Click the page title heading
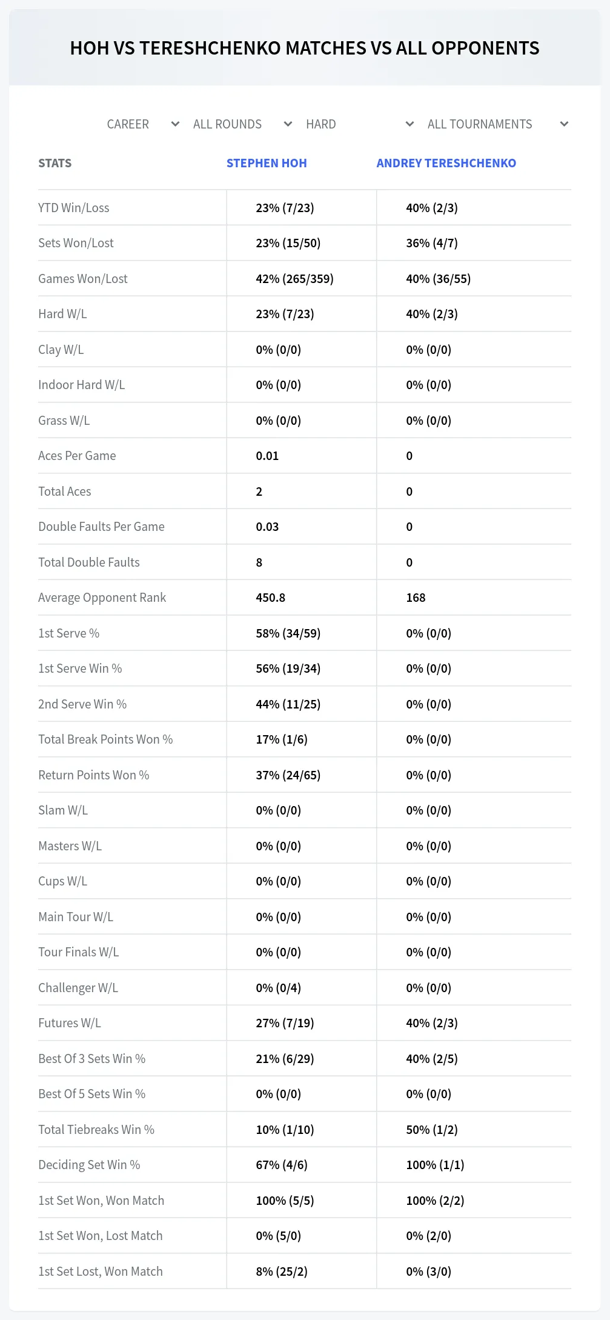Screen dimensions: 610x1320 point(305,48)
